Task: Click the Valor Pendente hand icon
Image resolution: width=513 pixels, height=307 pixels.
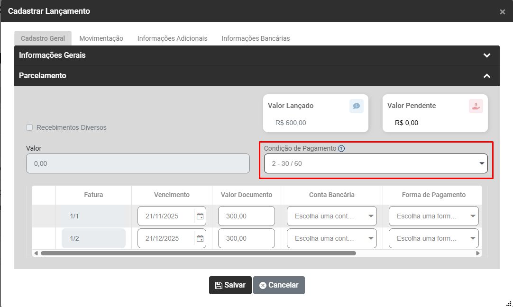Action: 476,106
